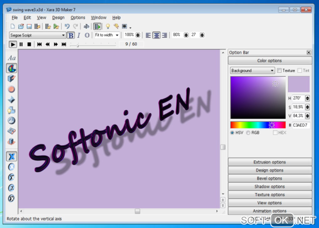
Task: Click the animation frames toolbar icon
Action: coord(98,27)
